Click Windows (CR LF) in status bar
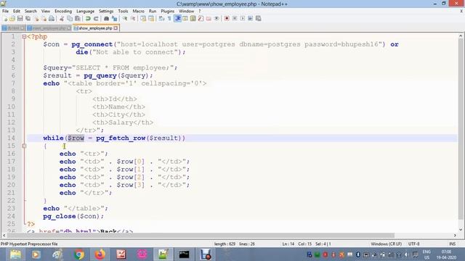Image resolution: width=465 pixels, height=261 pixels. [x=386, y=244]
